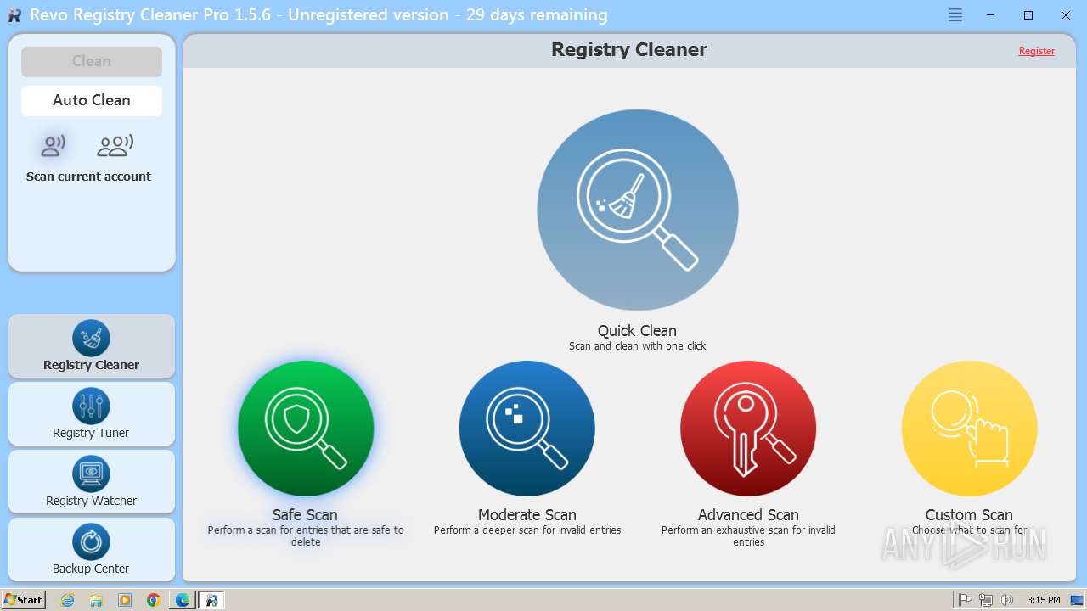Close the Revo Registry Cleaner window
Viewport: 1087px width, 611px height.
(1066, 15)
